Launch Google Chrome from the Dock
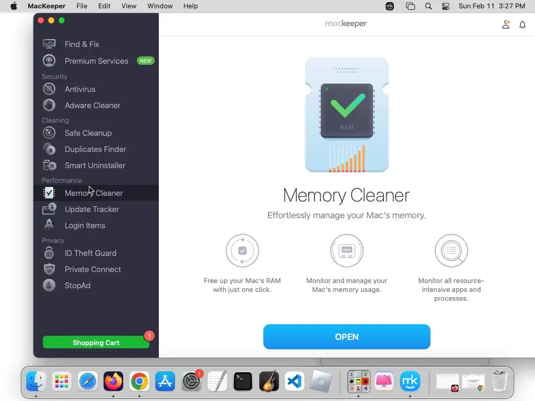Image resolution: width=535 pixels, height=401 pixels. click(x=139, y=381)
